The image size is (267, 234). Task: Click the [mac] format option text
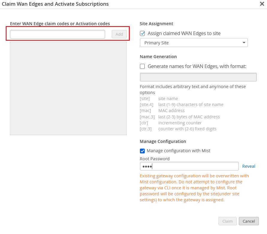click(x=145, y=111)
